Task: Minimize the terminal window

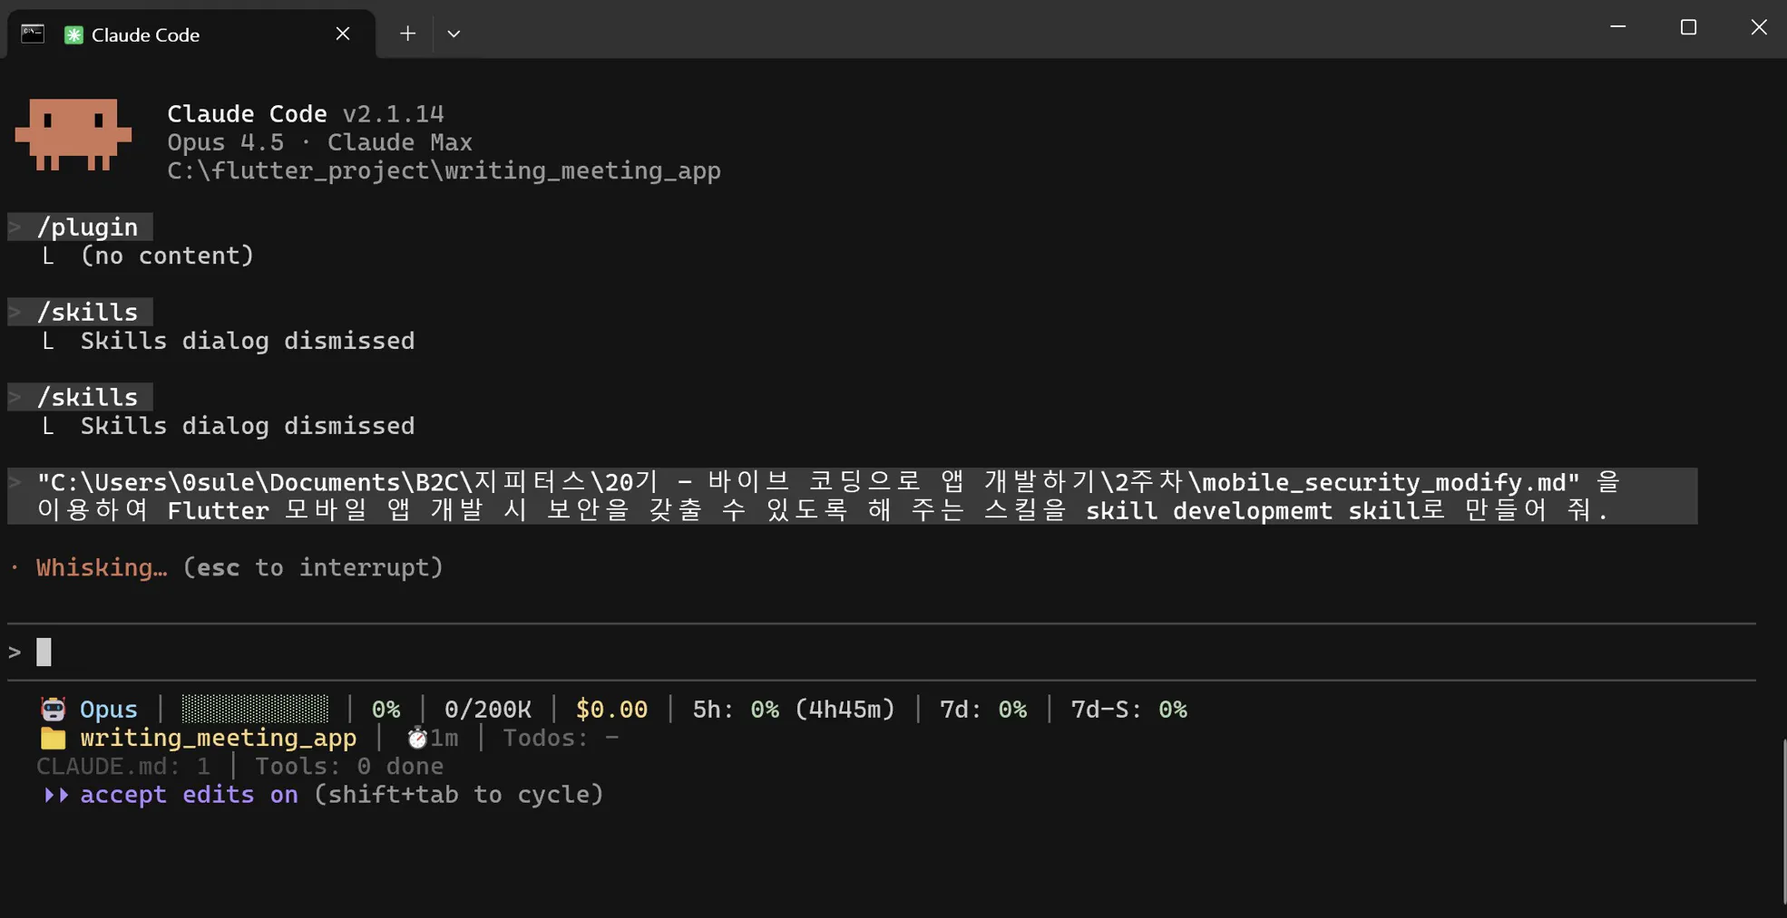Action: pyautogui.click(x=1618, y=28)
